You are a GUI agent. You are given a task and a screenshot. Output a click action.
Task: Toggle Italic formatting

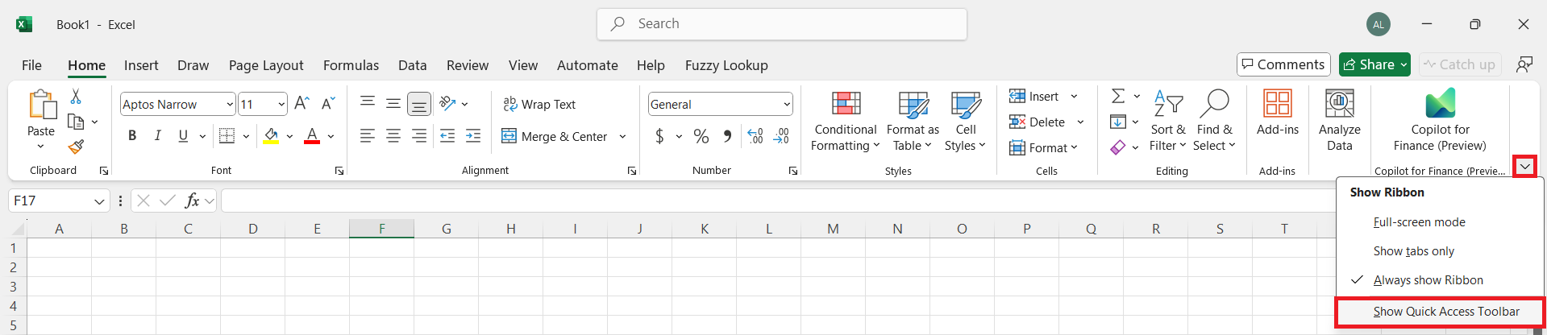158,136
